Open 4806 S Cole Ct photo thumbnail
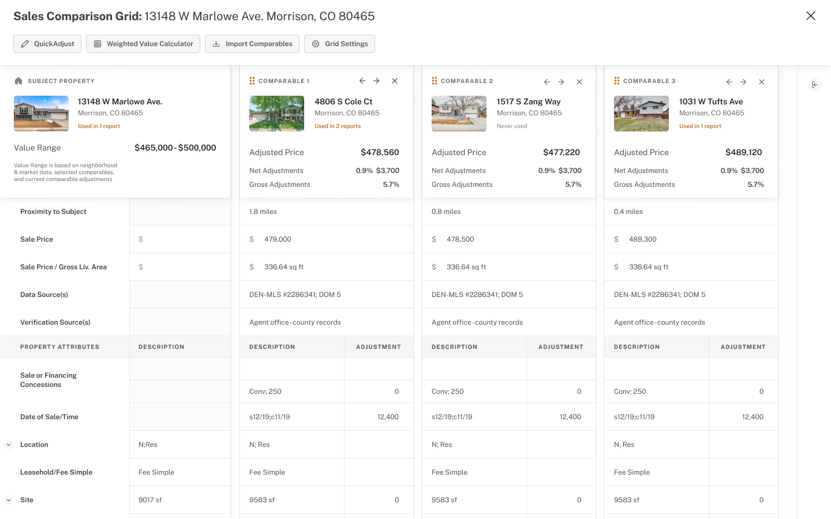The image size is (831, 519). 276,114
